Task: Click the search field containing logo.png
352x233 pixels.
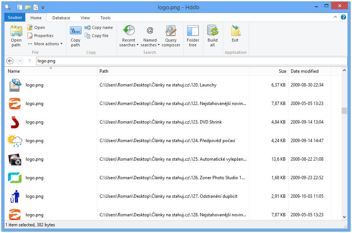Action: [x=192, y=61]
